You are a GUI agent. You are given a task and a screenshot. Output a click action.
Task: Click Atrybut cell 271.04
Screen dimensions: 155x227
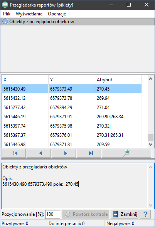point(118,108)
